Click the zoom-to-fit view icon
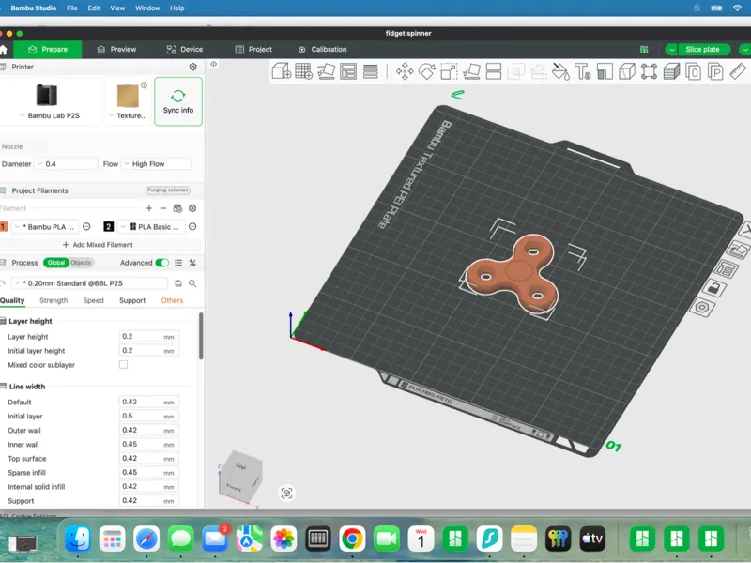 (x=286, y=494)
